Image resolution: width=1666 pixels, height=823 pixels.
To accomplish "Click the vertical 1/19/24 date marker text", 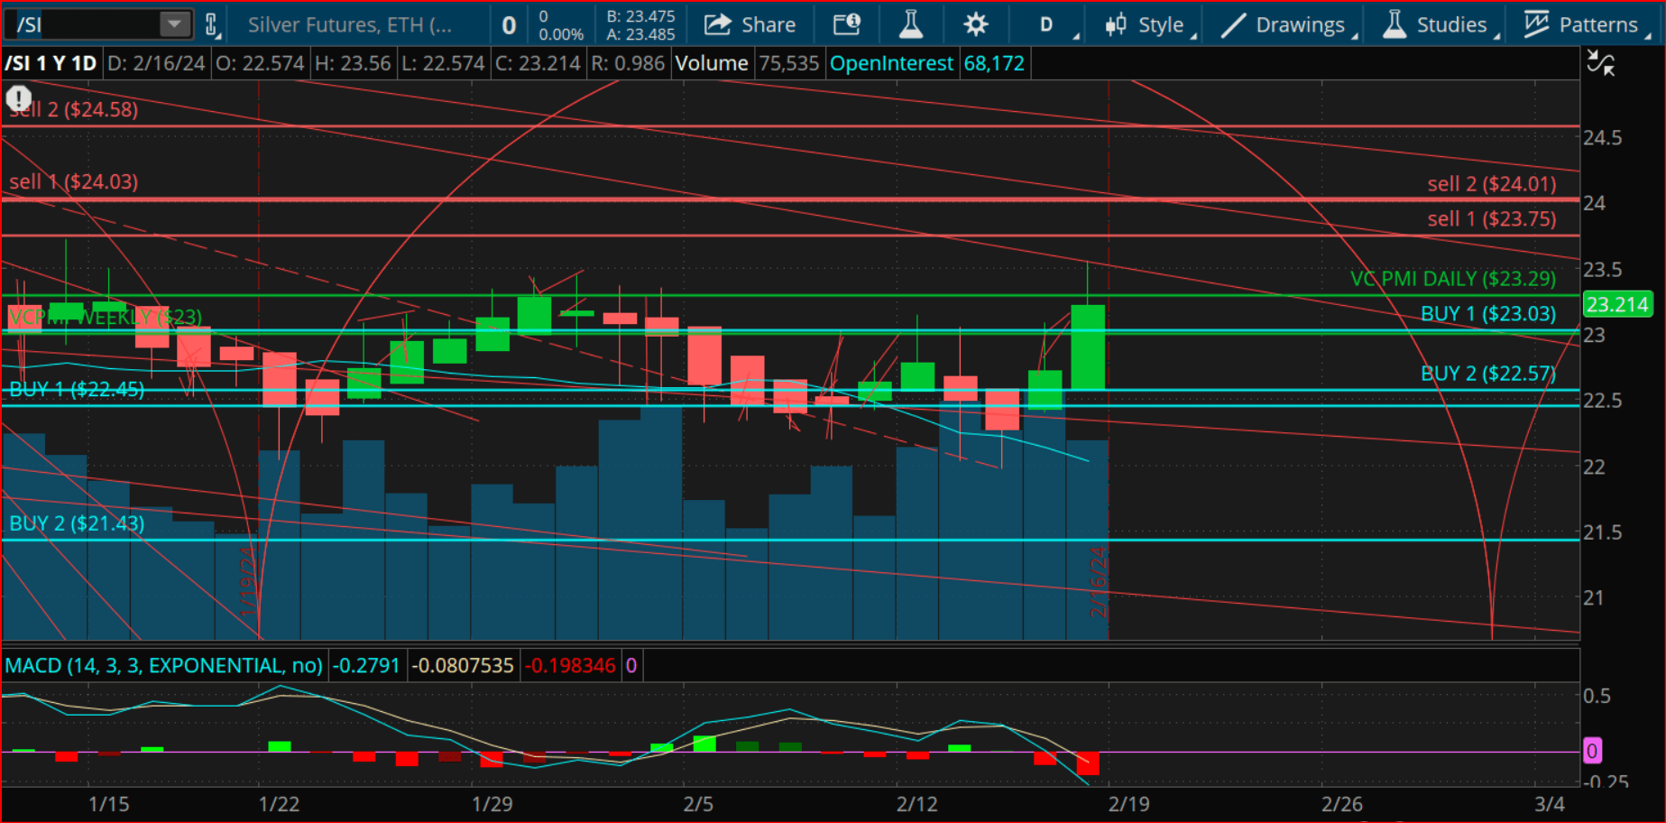I will tap(248, 581).
